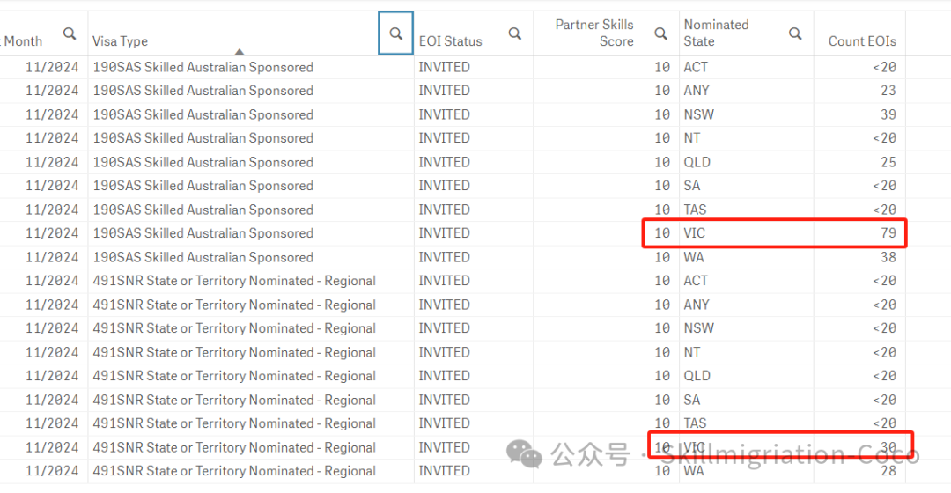This screenshot has width=951, height=493.
Task: Sort by Count EOIs header
Action: [x=862, y=41]
